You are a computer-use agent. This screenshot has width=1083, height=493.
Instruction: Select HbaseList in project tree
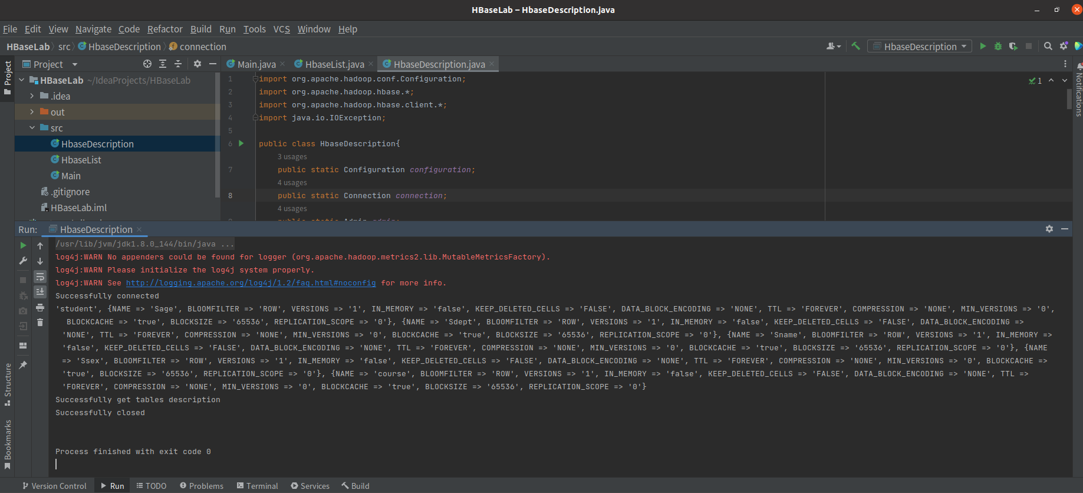coord(81,160)
